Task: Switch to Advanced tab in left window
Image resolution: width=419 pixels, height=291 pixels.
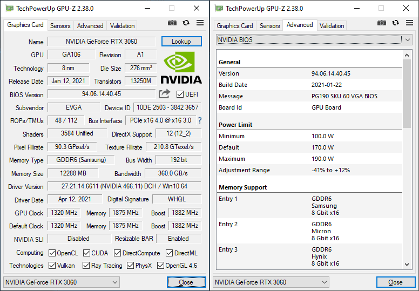Action: point(90,26)
